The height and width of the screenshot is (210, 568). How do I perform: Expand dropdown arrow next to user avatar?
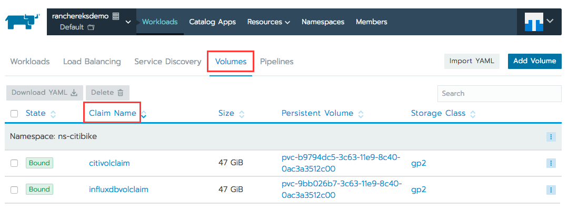[x=550, y=21]
